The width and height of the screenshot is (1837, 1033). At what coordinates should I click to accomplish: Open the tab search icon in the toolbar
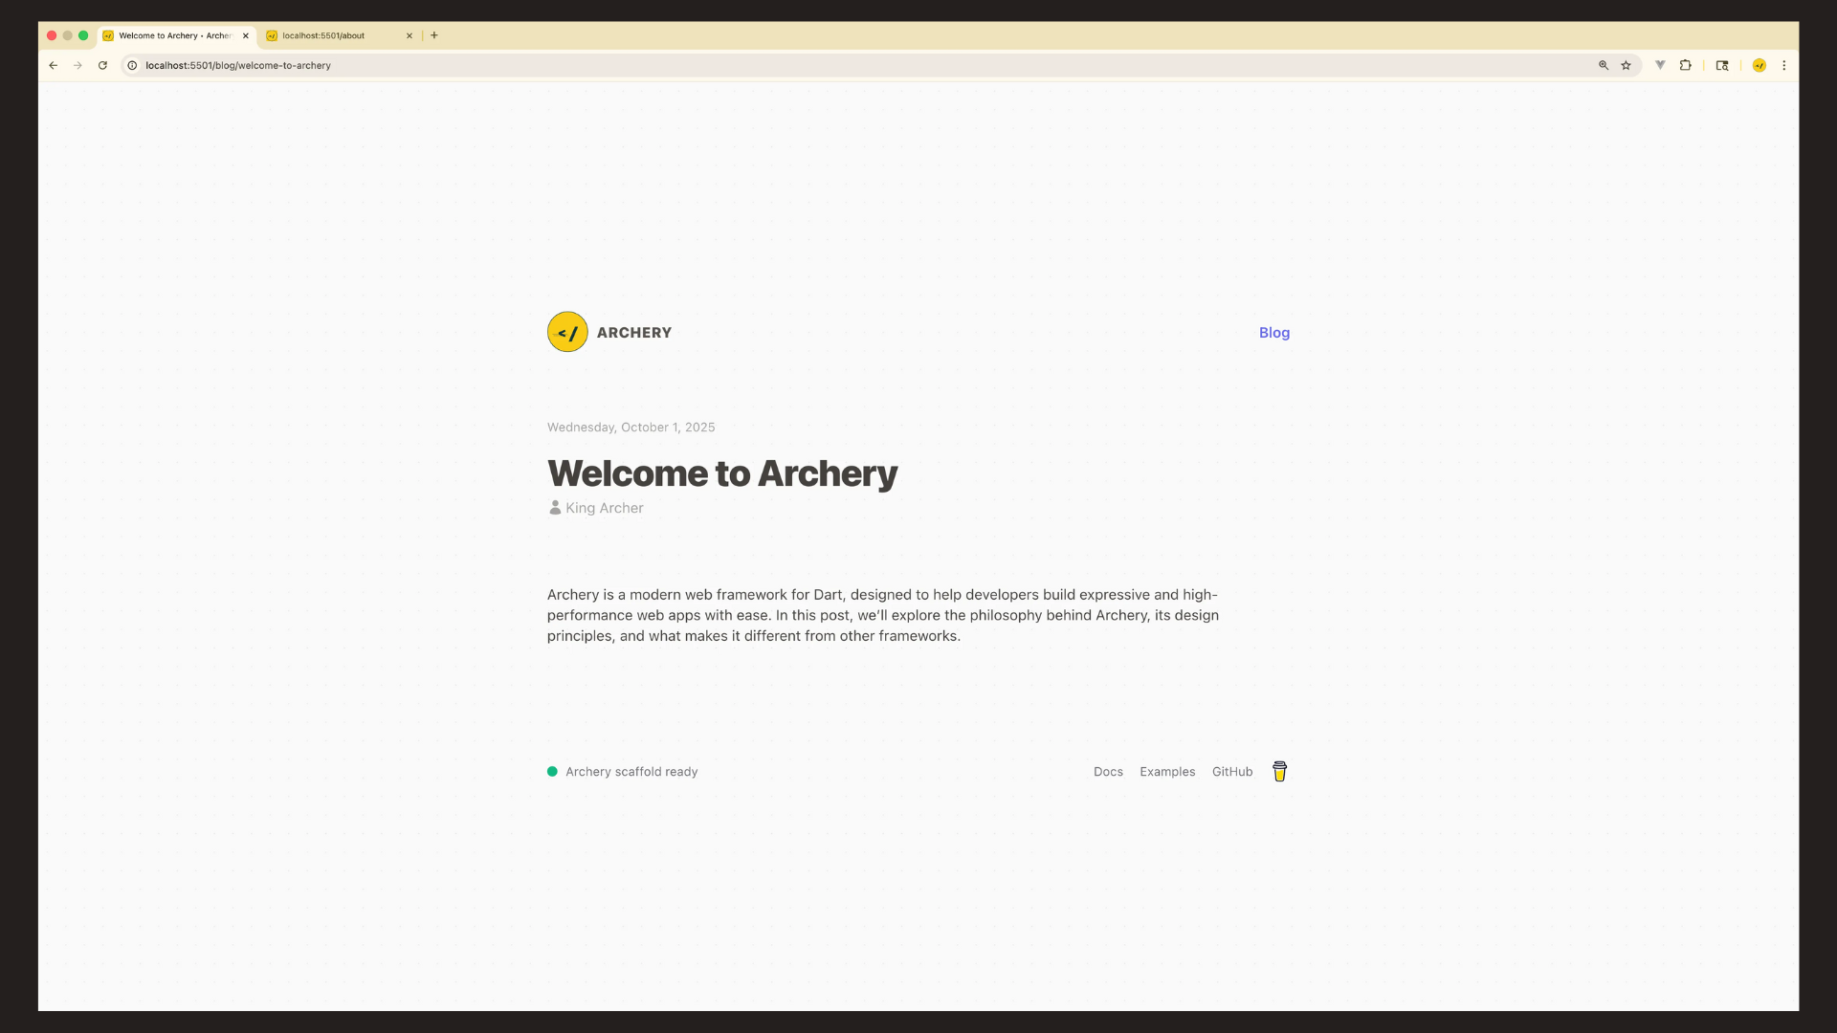[x=1722, y=66]
